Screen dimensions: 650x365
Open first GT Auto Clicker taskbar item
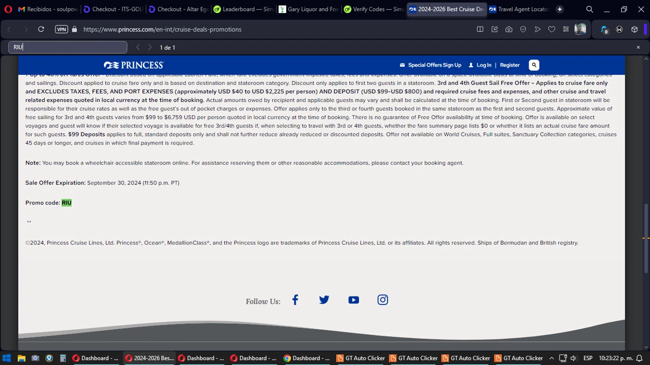[361, 358]
